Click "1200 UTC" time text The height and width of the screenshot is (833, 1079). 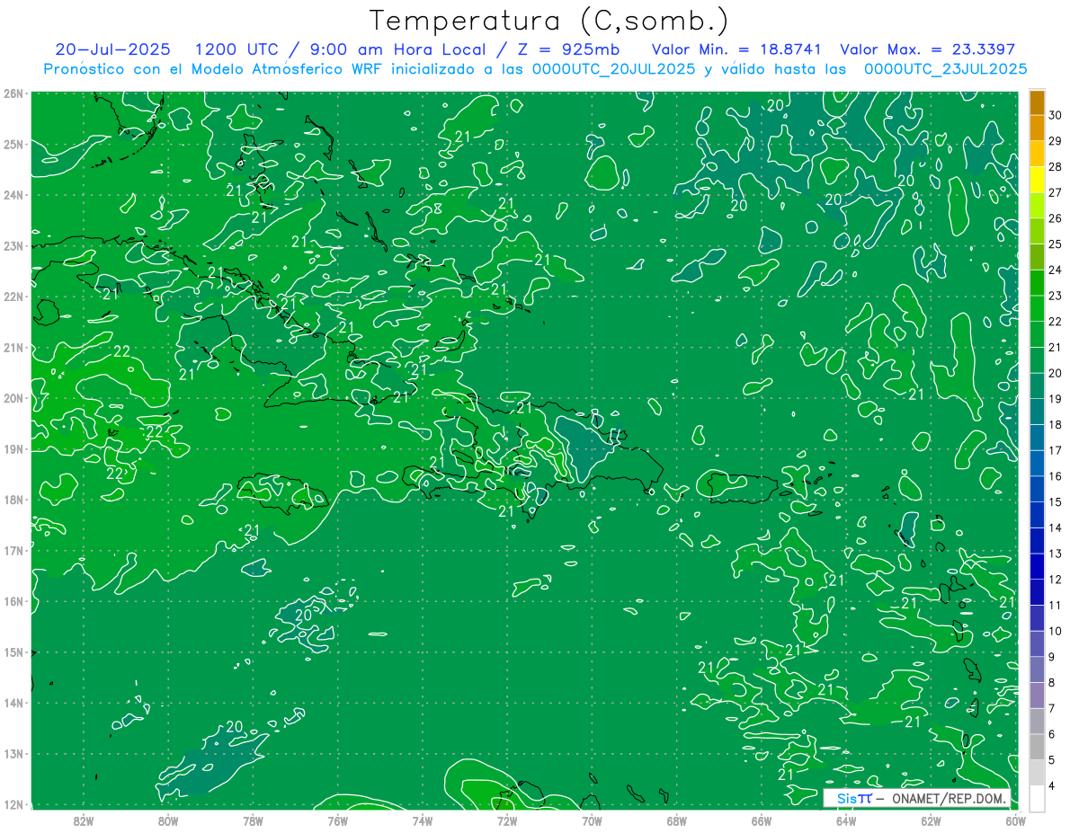pos(237,49)
